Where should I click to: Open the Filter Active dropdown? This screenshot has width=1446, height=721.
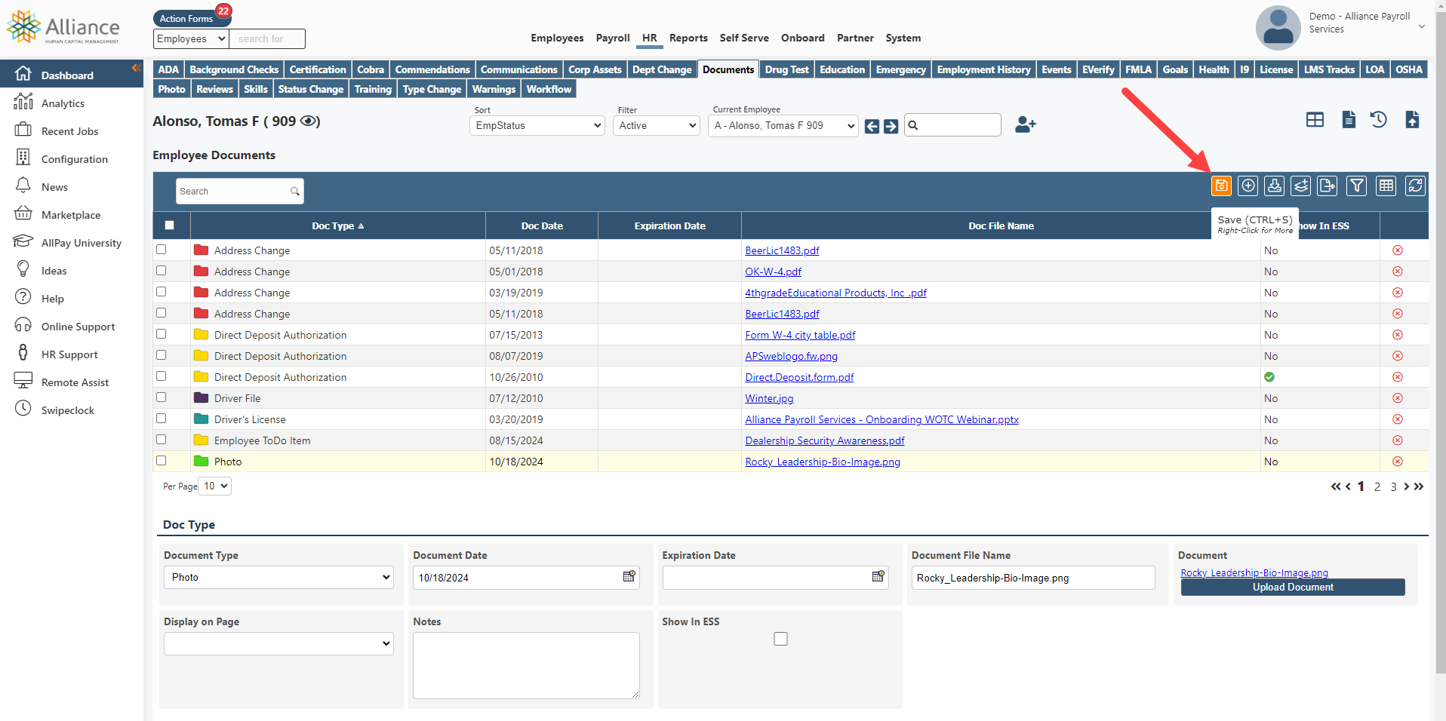[x=656, y=125]
